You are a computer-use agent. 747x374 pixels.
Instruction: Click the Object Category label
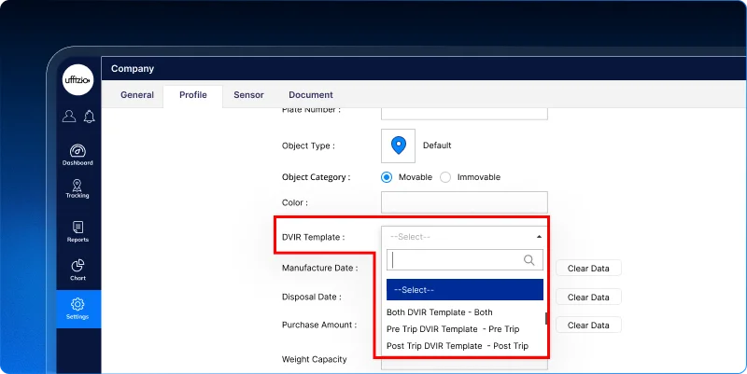click(x=316, y=177)
